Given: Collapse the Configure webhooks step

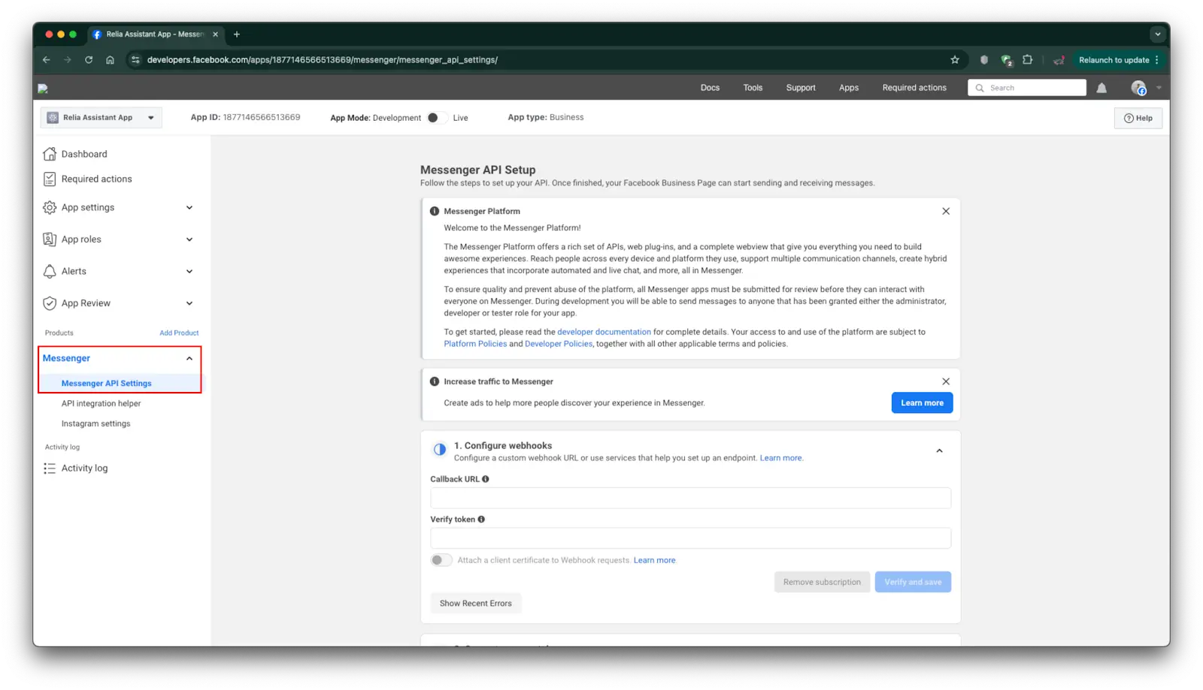Looking at the screenshot, I should [939, 450].
